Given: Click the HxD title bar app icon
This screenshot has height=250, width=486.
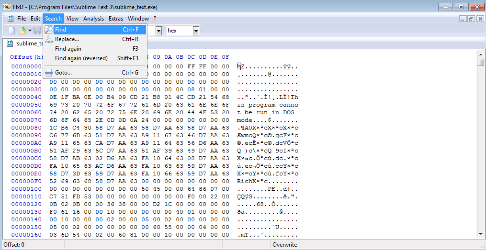Looking at the screenshot, I should 7,7.
